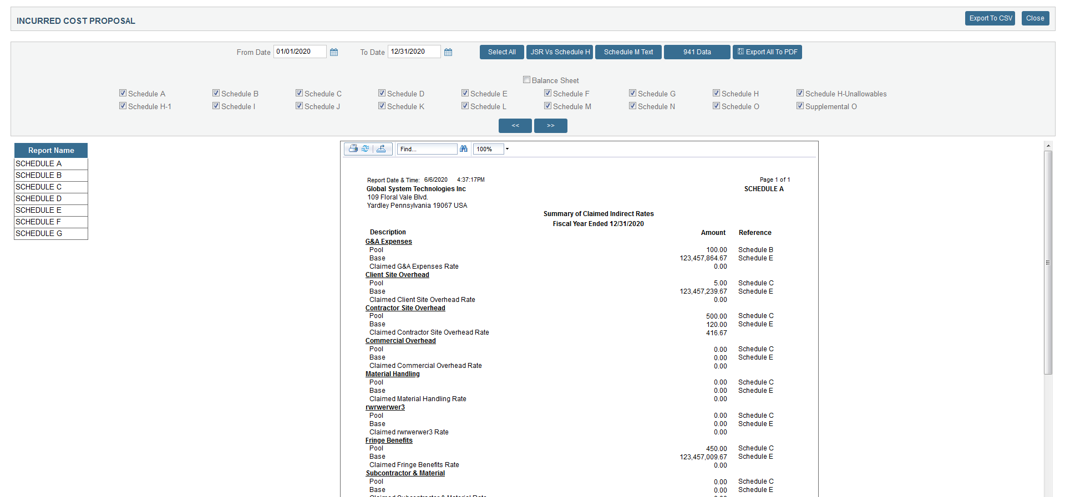This screenshot has width=1065, height=497.
Task: Click the export report icon
Action: point(382,149)
